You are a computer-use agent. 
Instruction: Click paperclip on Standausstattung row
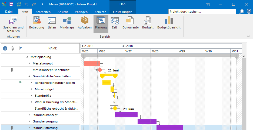(x=12, y=128)
